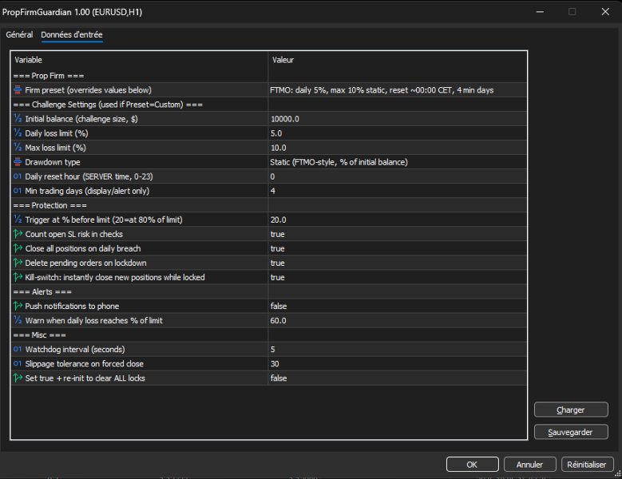The height and width of the screenshot is (479, 622).
Task: Toggle Kill-switch true value
Action: click(398, 277)
